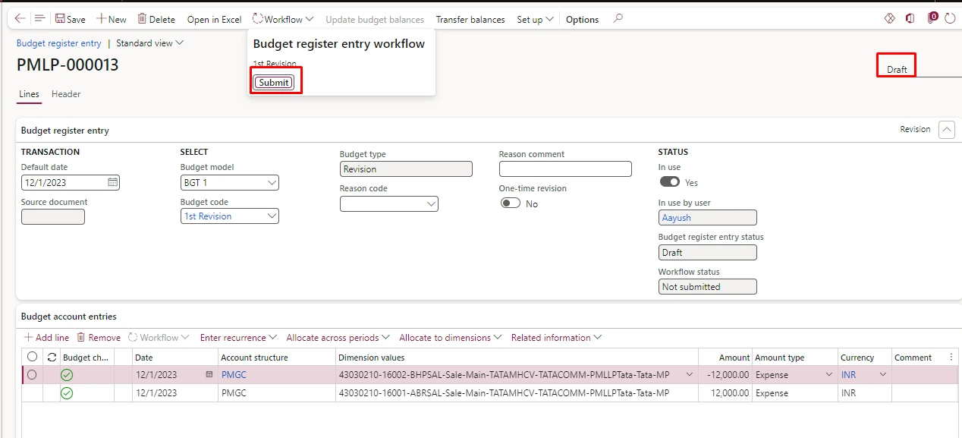Switch to the Lines tab
The height and width of the screenshot is (438, 962).
(x=29, y=94)
